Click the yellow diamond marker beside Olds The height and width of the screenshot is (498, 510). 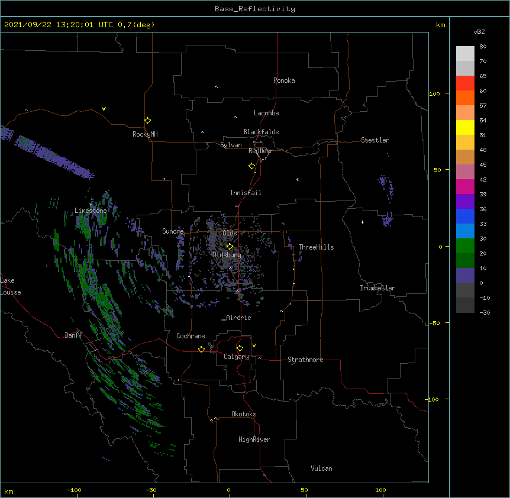(x=230, y=247)
